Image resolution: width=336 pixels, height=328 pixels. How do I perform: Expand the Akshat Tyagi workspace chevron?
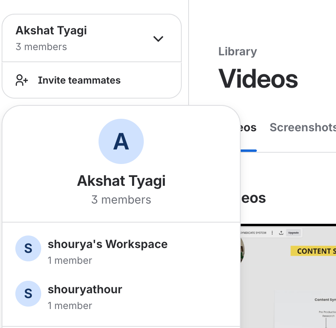[x=158, y=39]
